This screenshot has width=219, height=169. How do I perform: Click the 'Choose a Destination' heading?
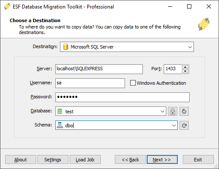[35, 20]
